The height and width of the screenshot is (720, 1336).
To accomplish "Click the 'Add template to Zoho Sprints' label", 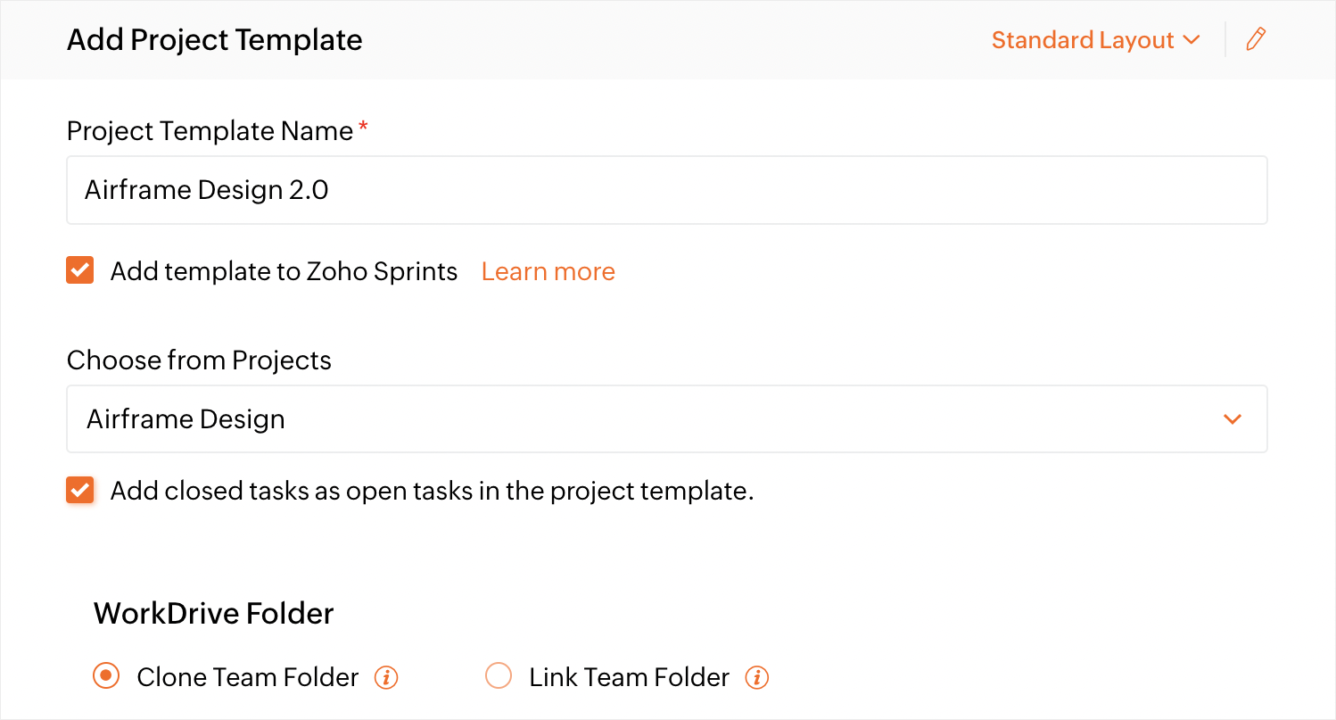I will tap(284, 271).
